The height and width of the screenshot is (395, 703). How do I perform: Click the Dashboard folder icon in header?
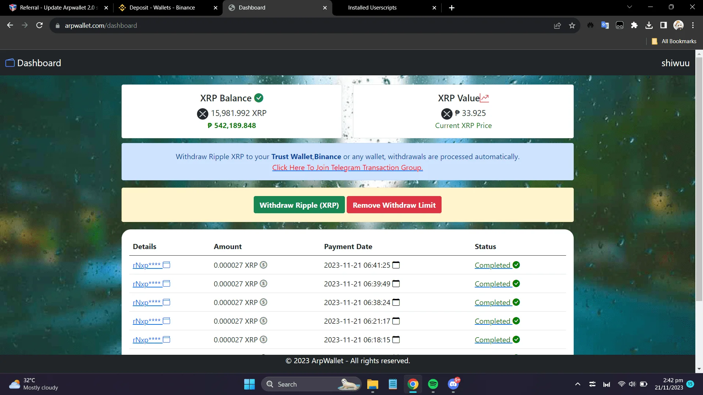coord(10,63)
